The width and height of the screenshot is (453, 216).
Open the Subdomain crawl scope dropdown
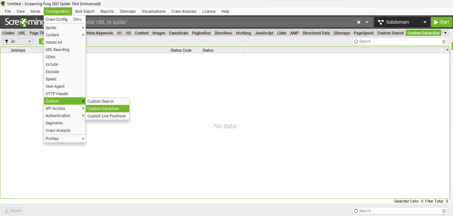402,22
